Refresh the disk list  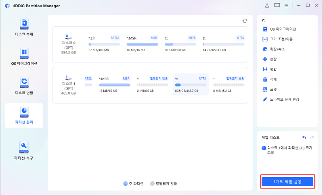click(x=245, y=21)
